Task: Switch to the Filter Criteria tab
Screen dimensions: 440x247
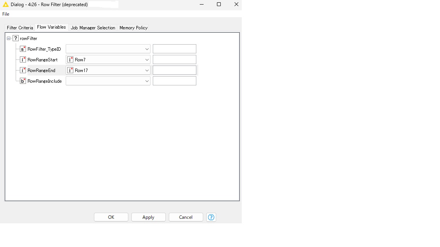Action: [19, 28]
